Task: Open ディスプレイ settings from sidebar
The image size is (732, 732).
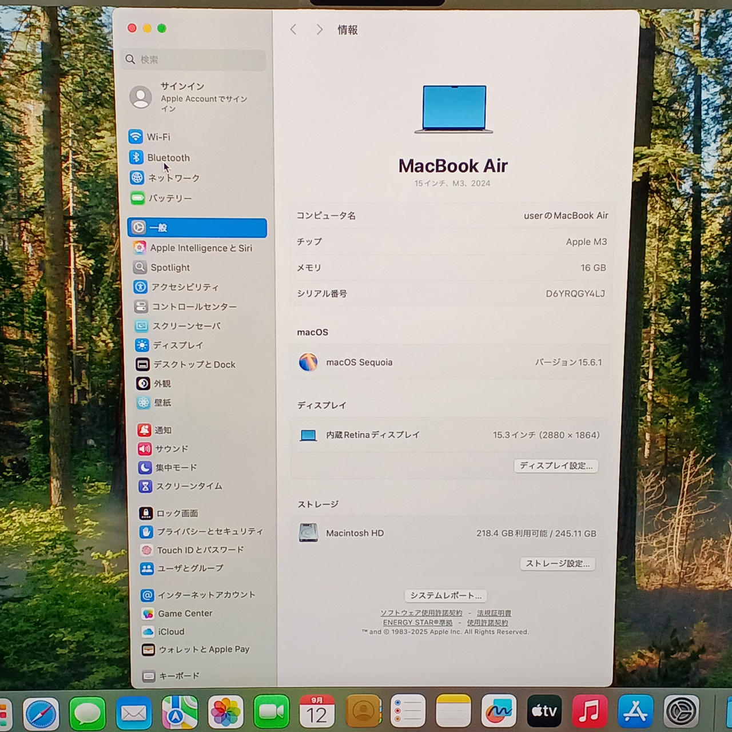Action: (177, 345)
